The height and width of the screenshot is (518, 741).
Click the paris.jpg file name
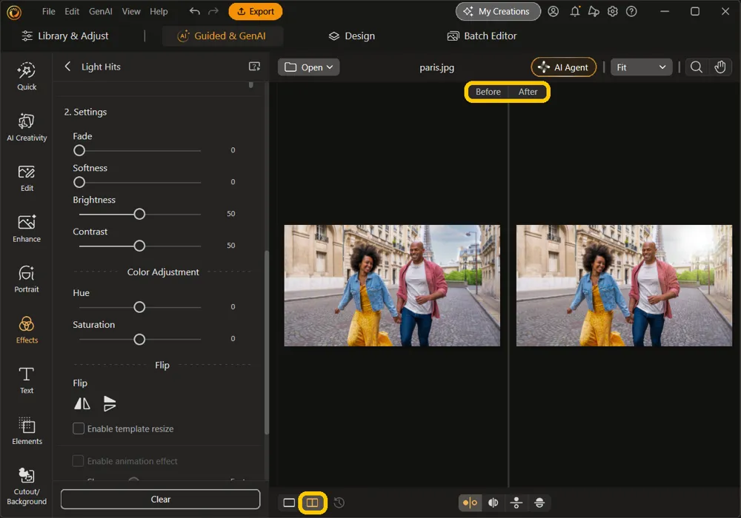(436, 67)
